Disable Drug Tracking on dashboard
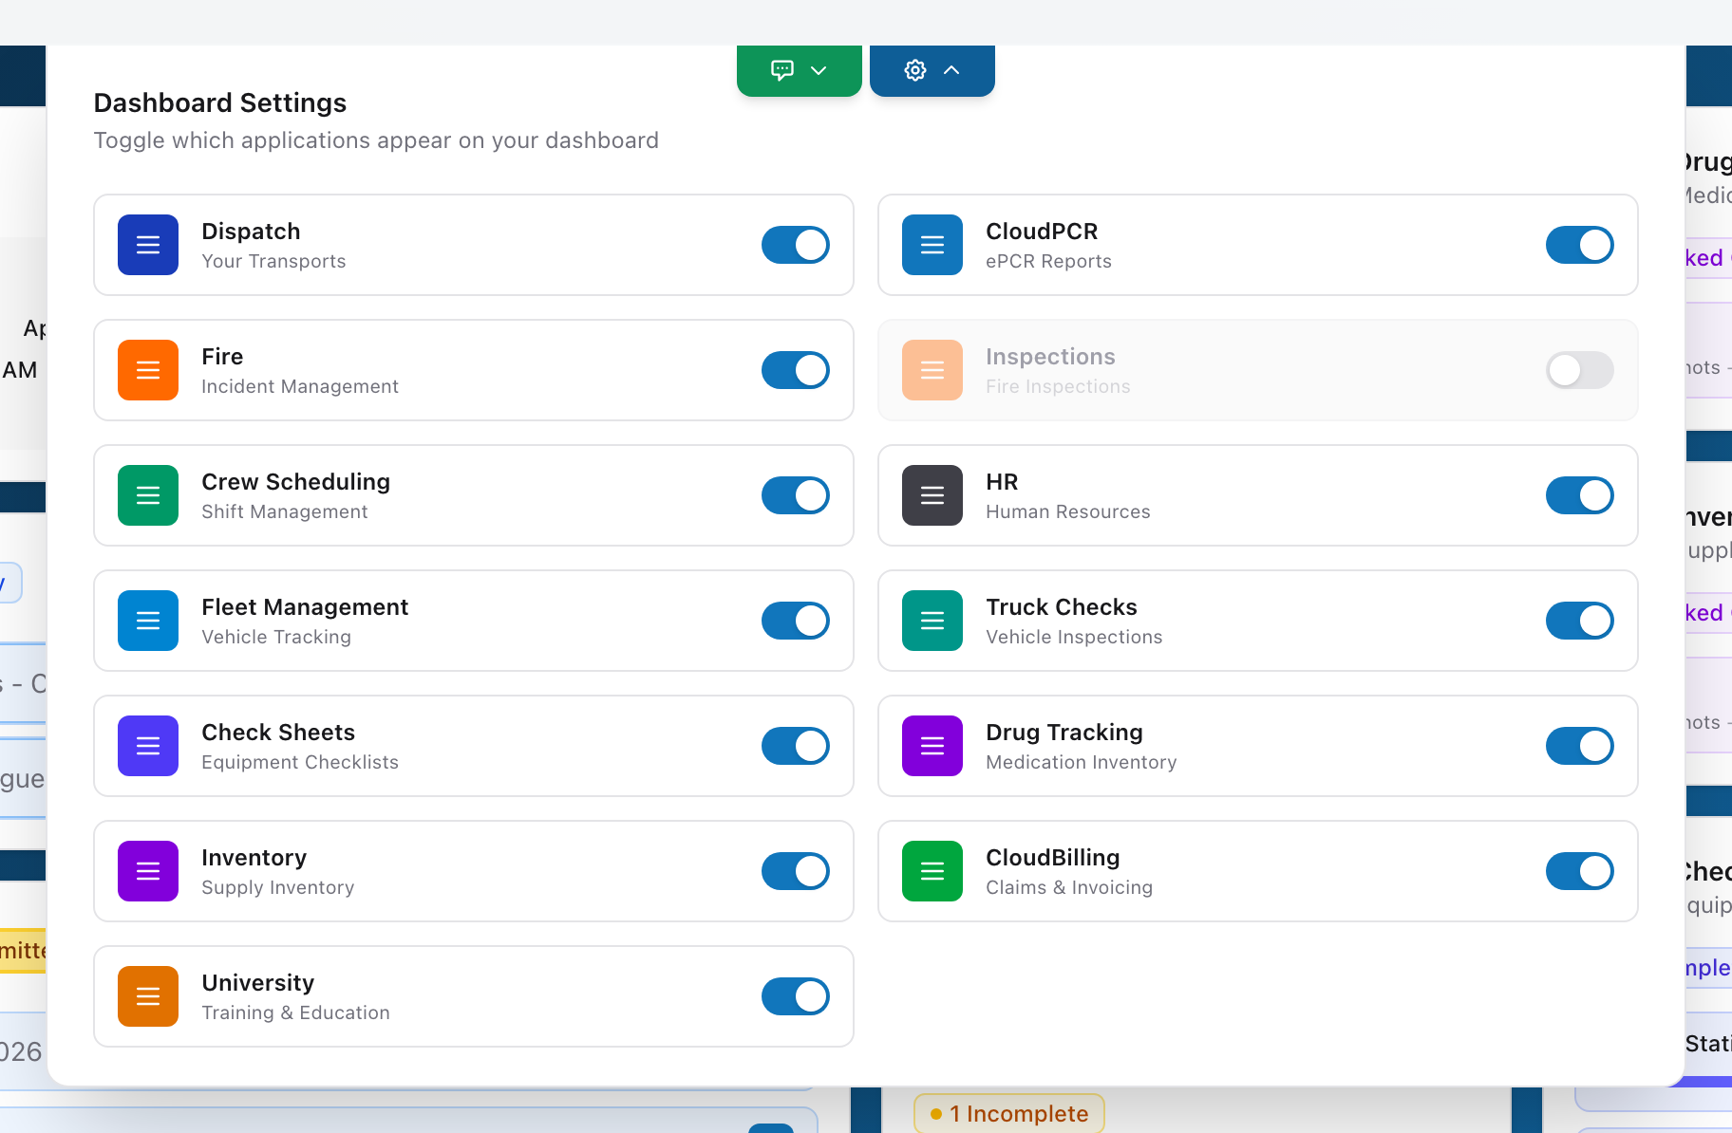Screen dimensions: 1732x1133 tap(1580, 746)
